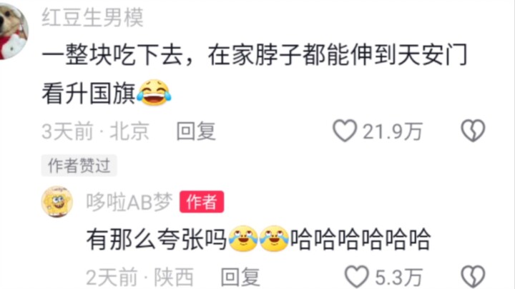515x289 pixels.
Task: Dislike the 哆啦AB梦 reply with broken heart
Action: (x=473, y=277)
